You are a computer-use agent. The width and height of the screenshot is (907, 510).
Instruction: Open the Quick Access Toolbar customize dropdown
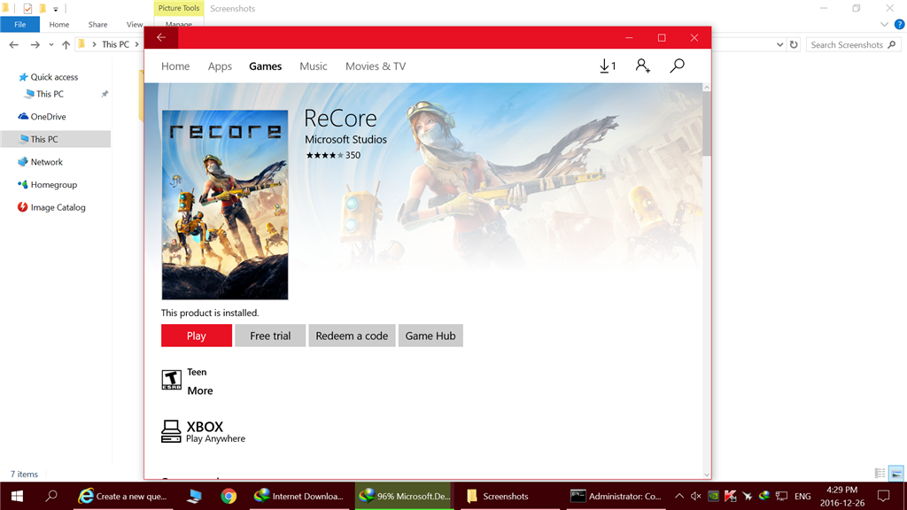click(x=56, y=9)
